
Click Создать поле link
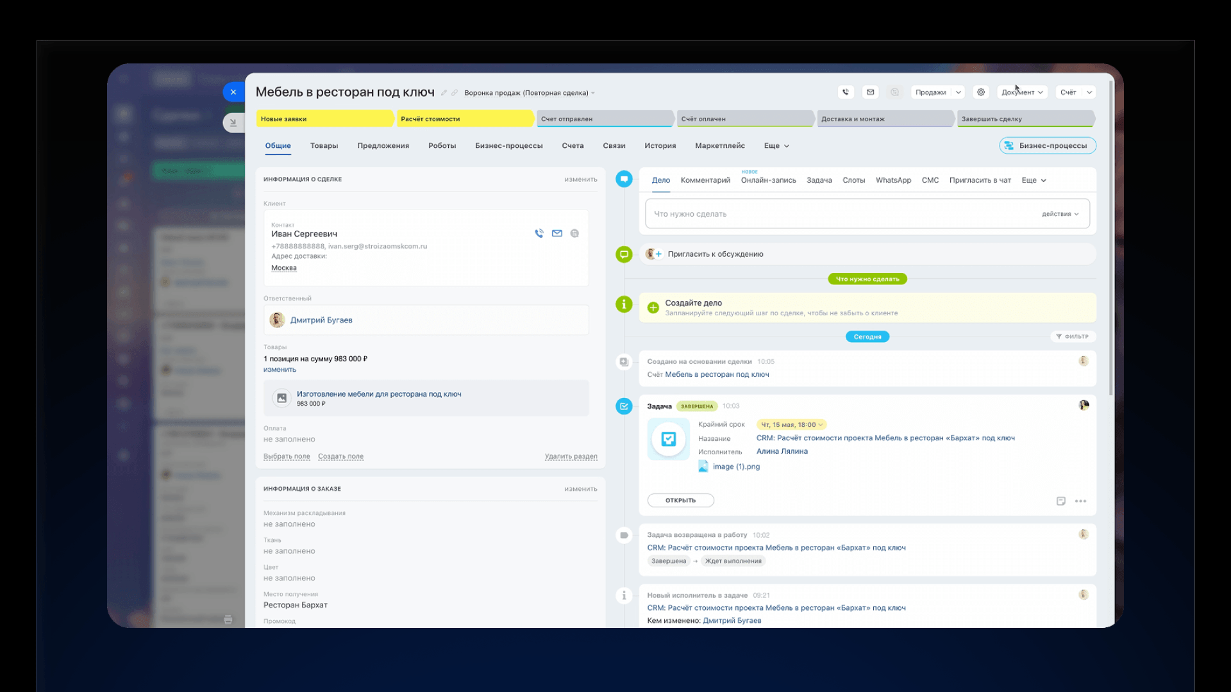pos(340,456)
